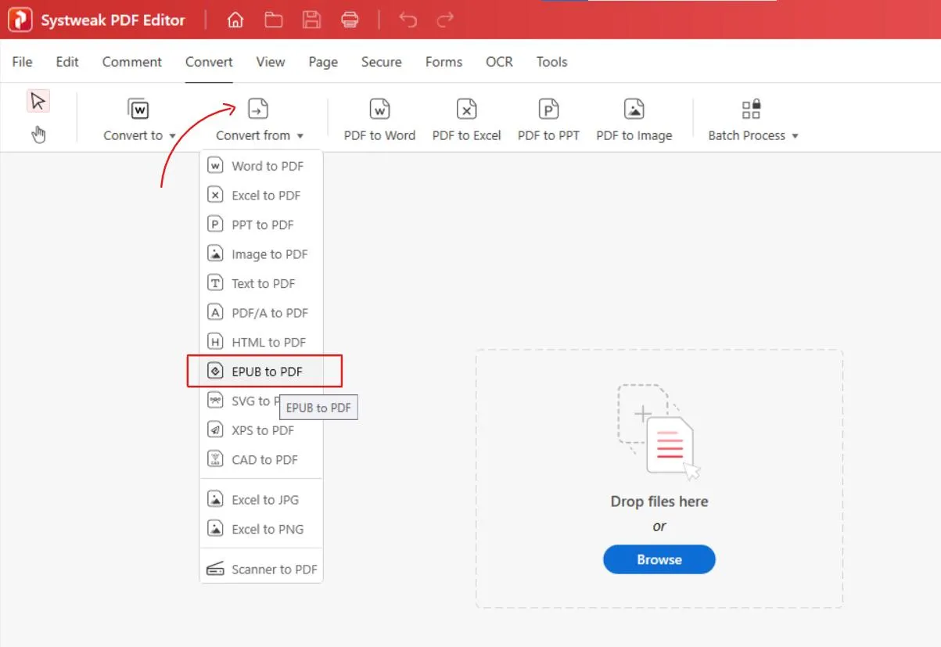Activate the hand pan tool
The width and height of the screenshot is (941, 647).
click(38, 133)
